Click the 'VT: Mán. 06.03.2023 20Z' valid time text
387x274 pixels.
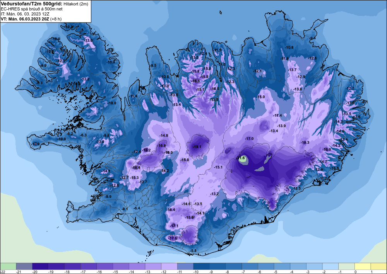pyautogui.click(x=25, y=19)
